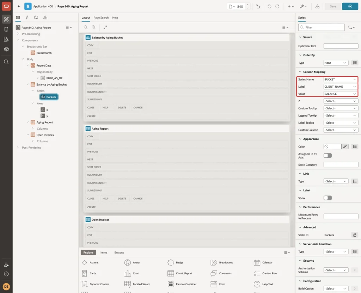Open the Value dropdown BALANCE
Screen dimensions: 361x293
point(341,94)
